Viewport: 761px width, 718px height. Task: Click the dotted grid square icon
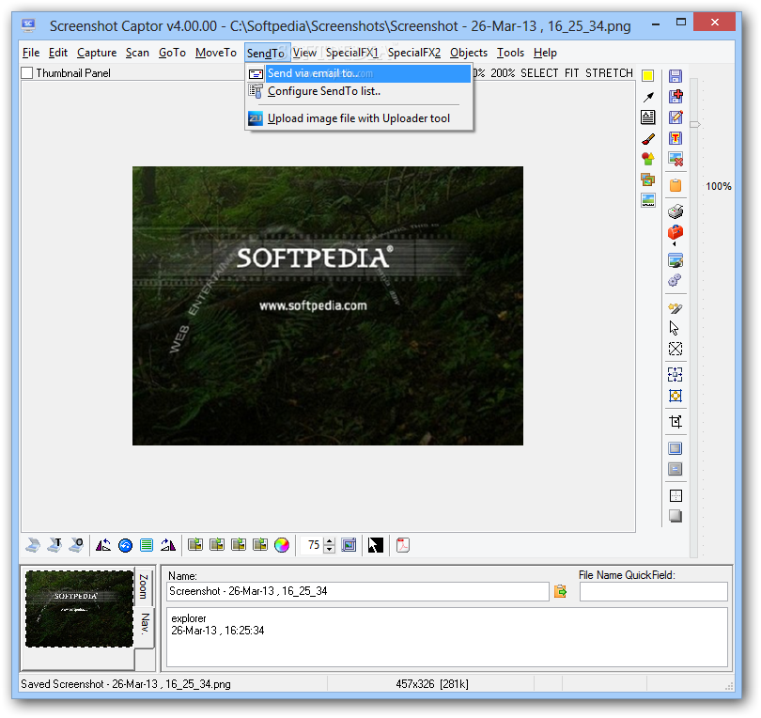pos(676,495)
